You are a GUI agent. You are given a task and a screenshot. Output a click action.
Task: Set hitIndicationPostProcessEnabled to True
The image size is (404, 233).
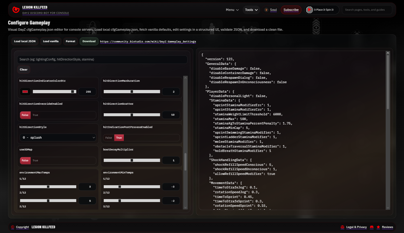(x=119, y=138)
